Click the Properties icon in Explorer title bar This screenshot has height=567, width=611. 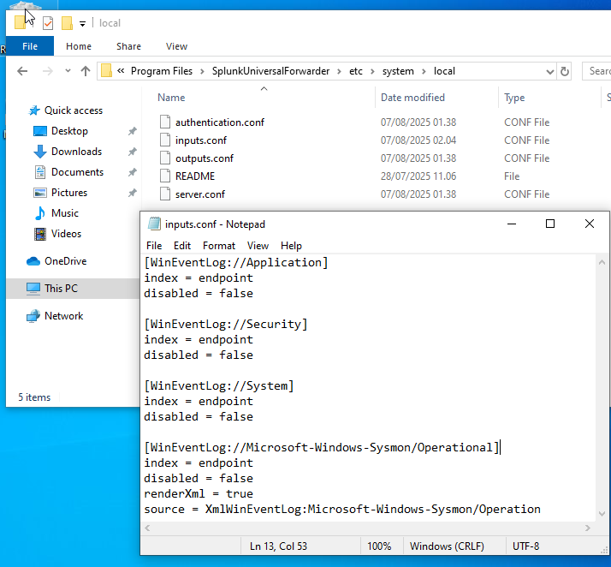[x=48, y=23]
